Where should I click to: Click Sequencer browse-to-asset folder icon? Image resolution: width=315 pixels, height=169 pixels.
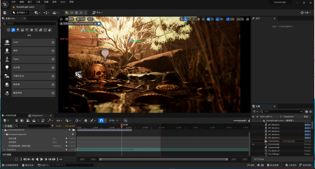22,121
